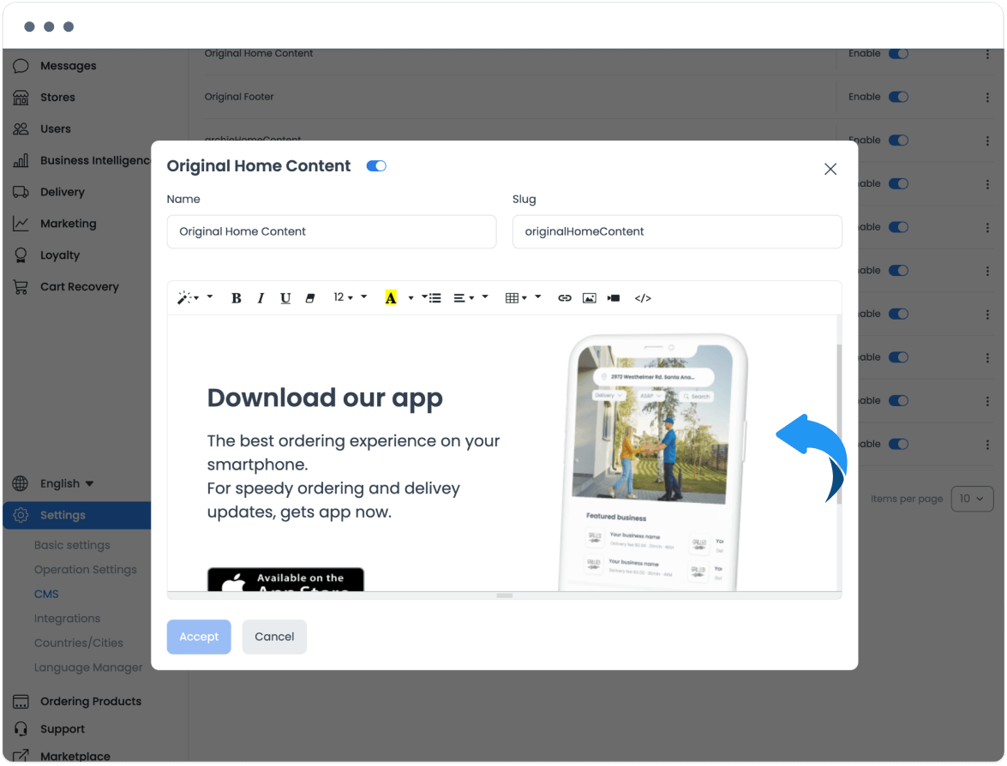The height and width of the screenshot is (766, 1007).
Task: Open the Original Footer row options menu
Action: 987,98
